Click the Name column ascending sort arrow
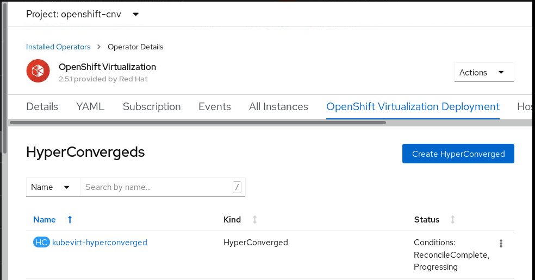 click(x=70, y=220)
